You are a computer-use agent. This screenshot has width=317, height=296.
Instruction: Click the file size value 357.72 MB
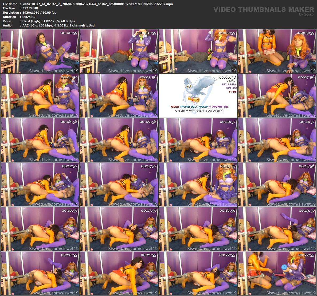click(30, 8)
